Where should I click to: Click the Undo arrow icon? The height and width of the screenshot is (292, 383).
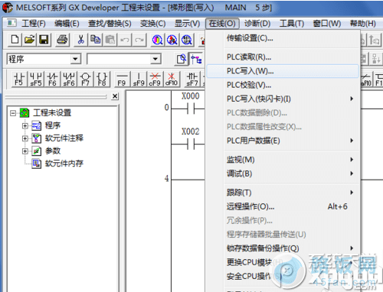(125, 40)
